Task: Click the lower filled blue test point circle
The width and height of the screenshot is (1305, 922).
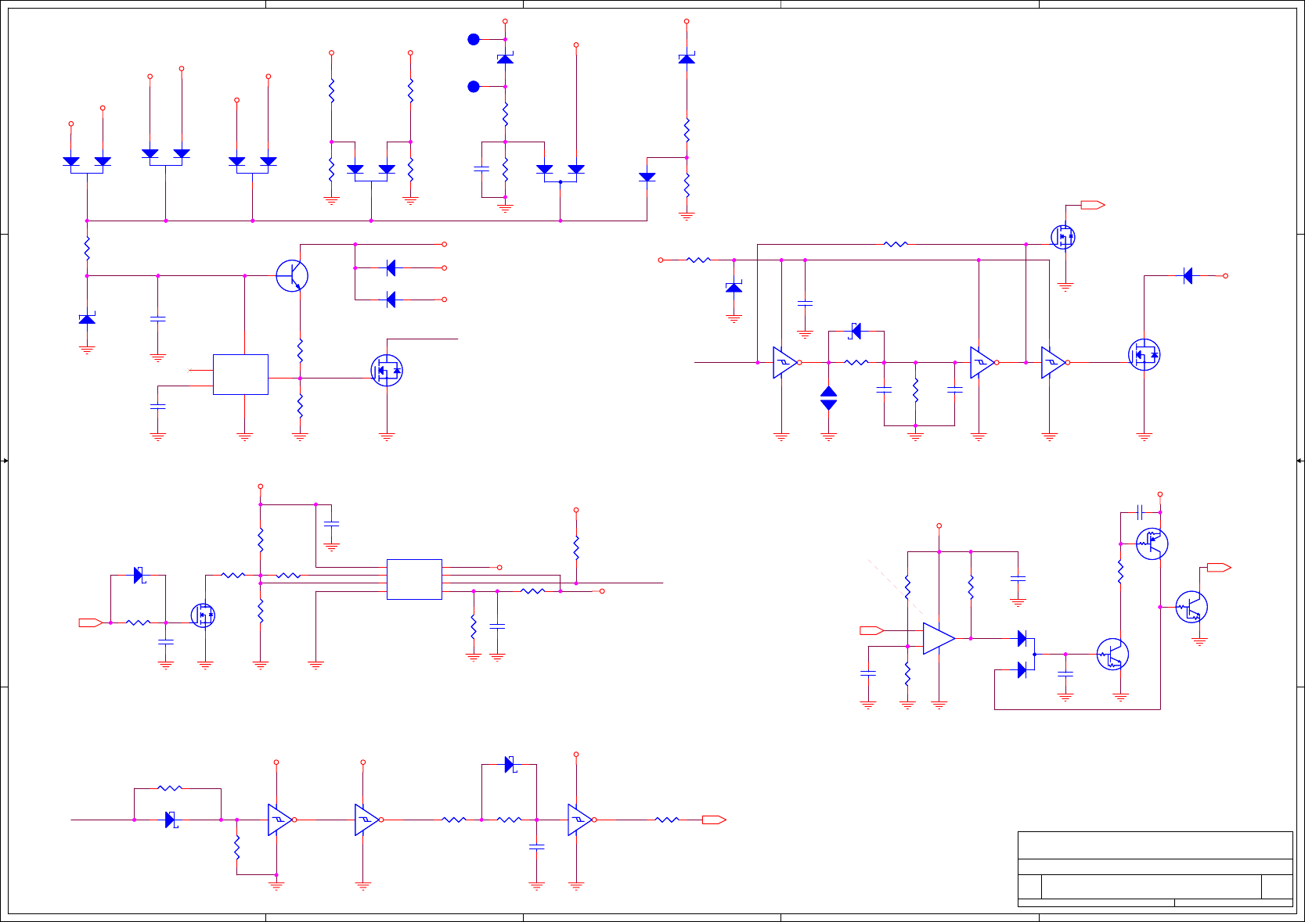Action: 474,87
